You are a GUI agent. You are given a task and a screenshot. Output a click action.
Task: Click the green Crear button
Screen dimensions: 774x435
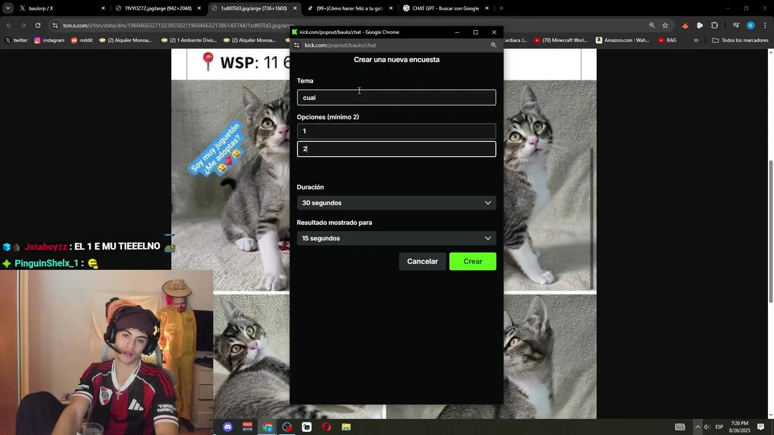[x=473, y=262]
